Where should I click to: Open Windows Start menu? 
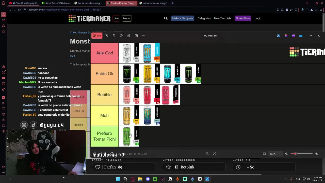[118, 179]
